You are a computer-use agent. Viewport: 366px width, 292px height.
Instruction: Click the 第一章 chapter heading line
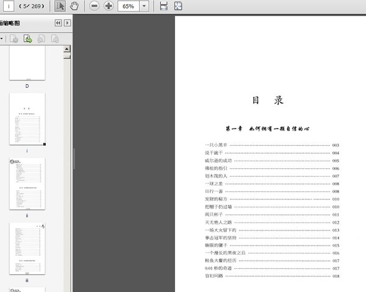click(x=268, y=129)
